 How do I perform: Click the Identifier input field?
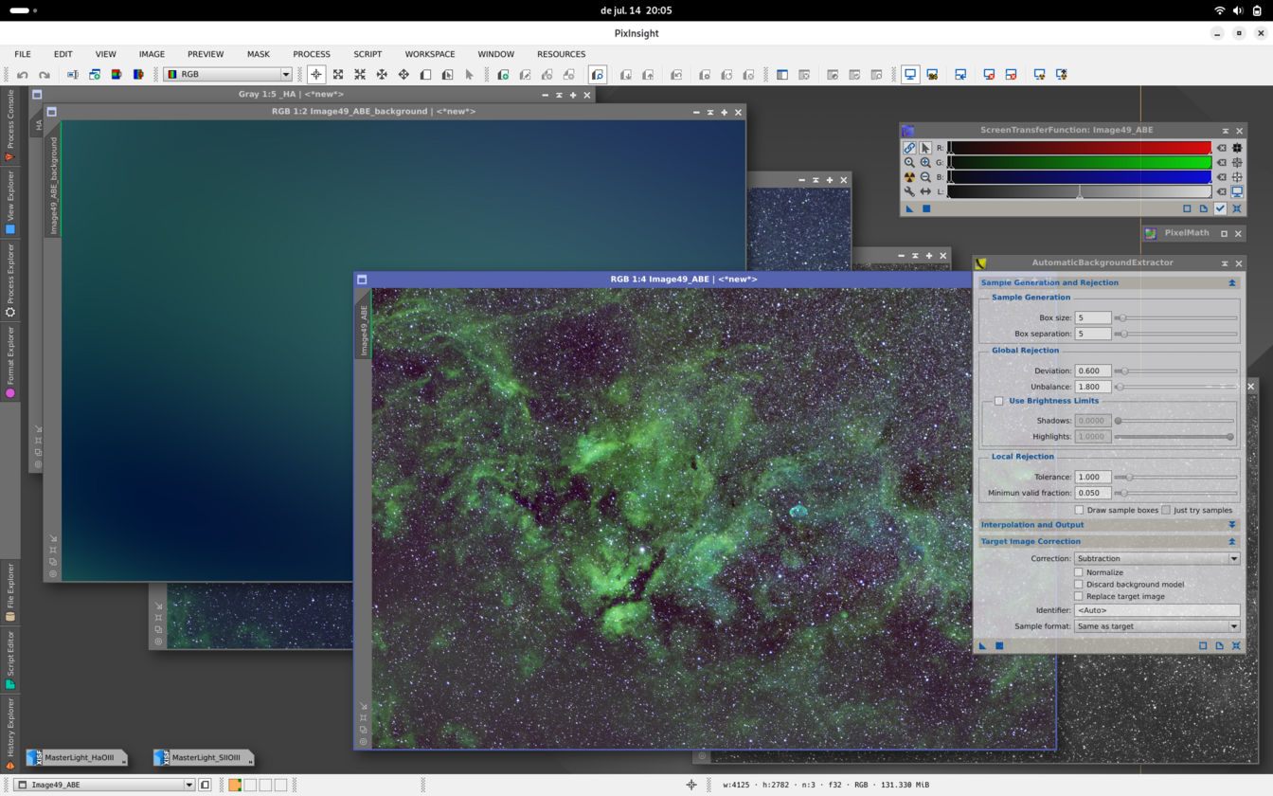(1156, 610)
